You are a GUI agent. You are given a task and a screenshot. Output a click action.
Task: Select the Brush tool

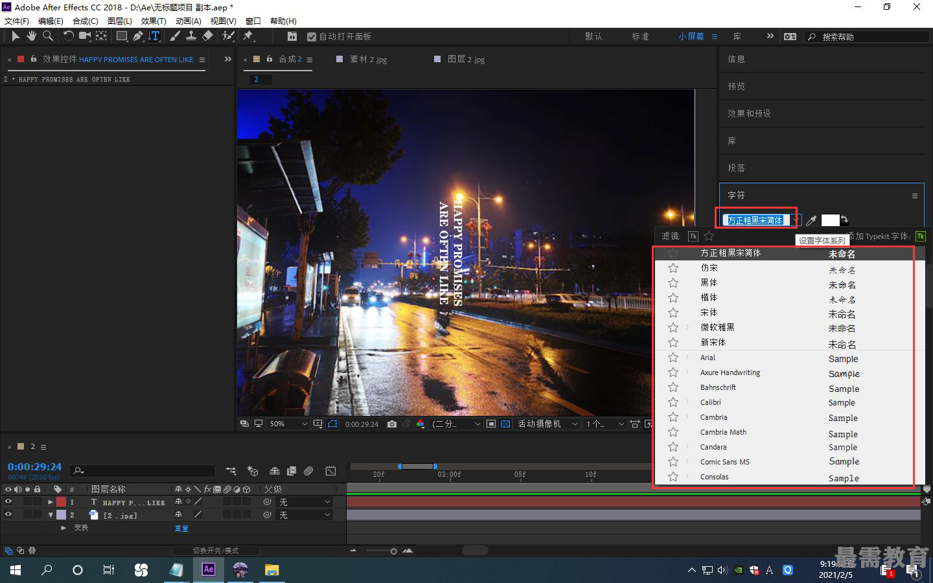[175, 36]
